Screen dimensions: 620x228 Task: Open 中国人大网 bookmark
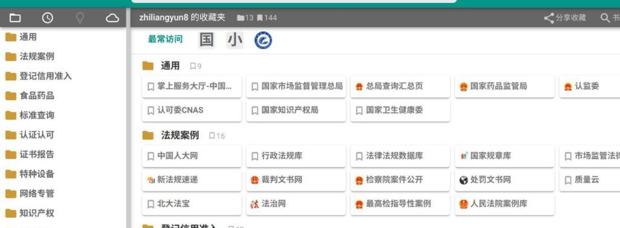192,156
